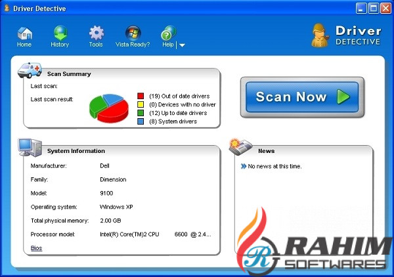Image resolution: width=394 pixels, height=277 pixels.
Task: Click the title bar application icon
Action: (6, 8)
